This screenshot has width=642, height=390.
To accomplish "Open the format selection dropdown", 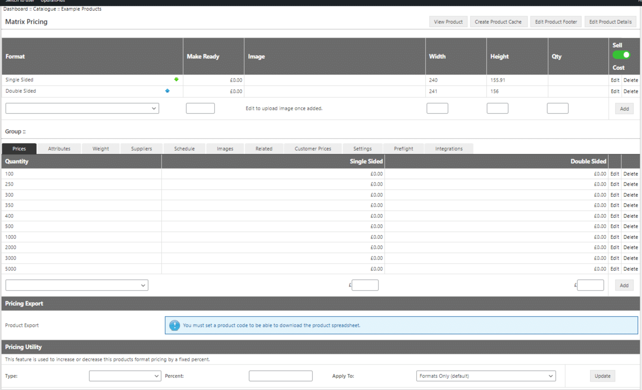I will pos(82,108).
